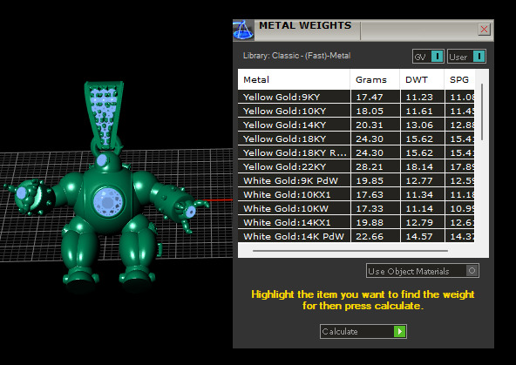The height and width of the screenshot is (365, 516).
Task: Click the 20.31 grams value
Action: 370,125
